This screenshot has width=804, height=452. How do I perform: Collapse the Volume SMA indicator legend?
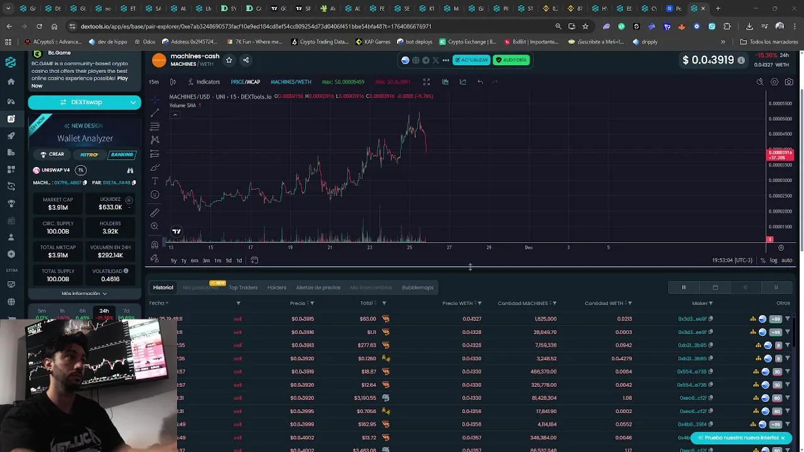[x=175, y=114]
